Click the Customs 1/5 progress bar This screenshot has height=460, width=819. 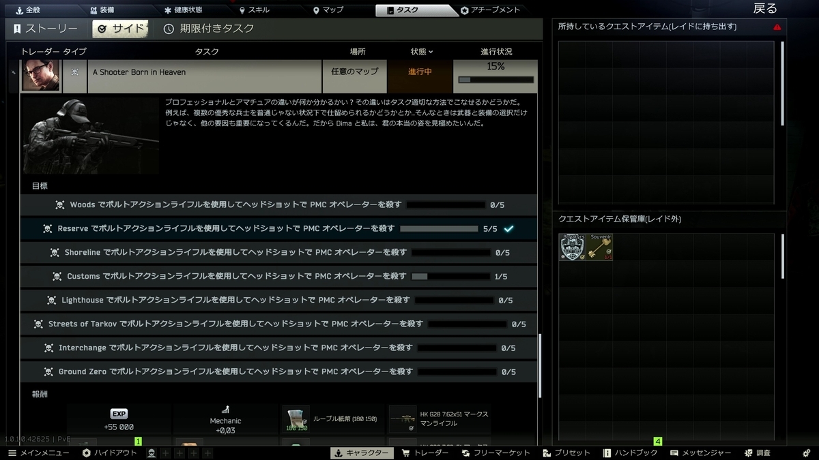click(451, 277)
